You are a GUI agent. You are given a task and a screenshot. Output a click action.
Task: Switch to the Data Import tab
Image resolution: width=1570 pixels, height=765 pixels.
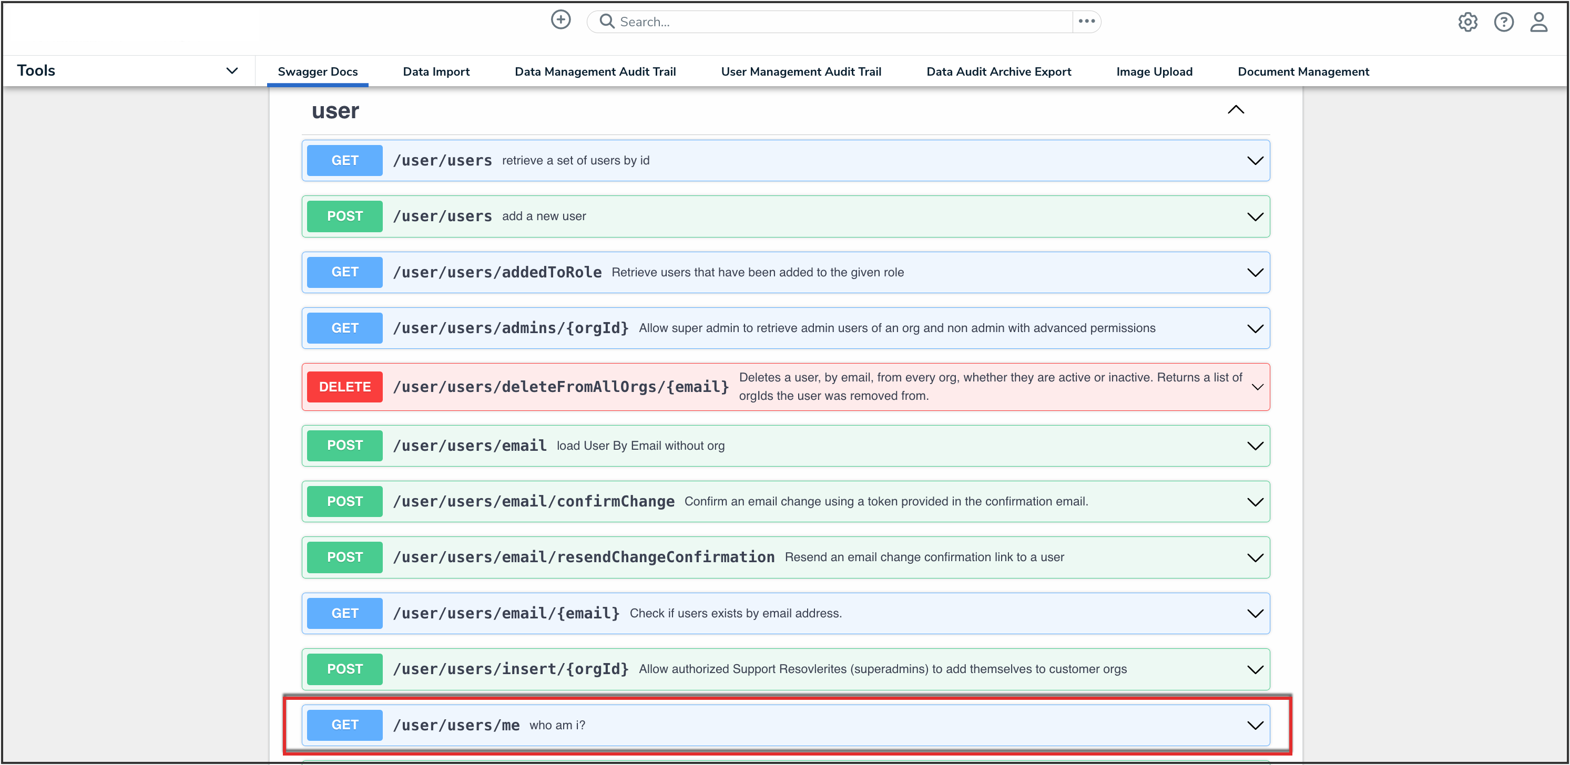point(436,71)
